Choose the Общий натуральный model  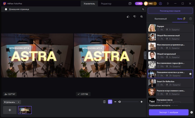pos(170,56)
